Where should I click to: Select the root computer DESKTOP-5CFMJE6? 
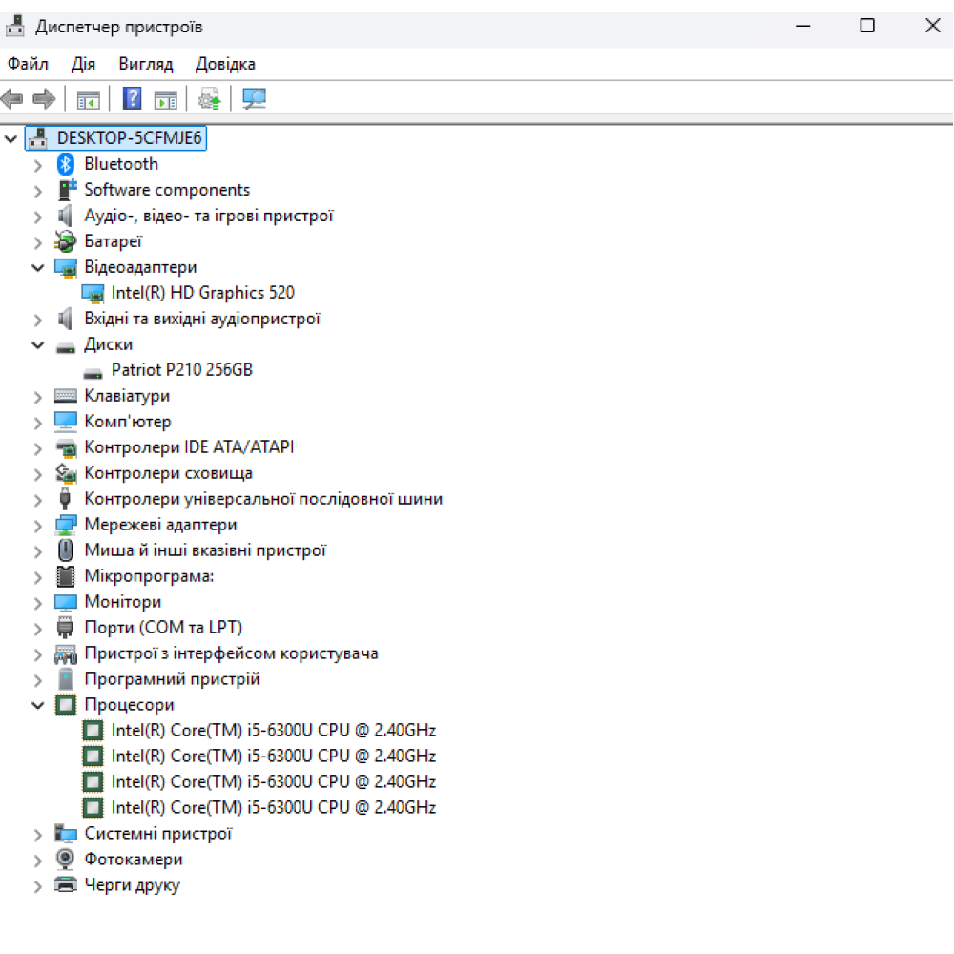pyautogui.click(x=129, y=138)
